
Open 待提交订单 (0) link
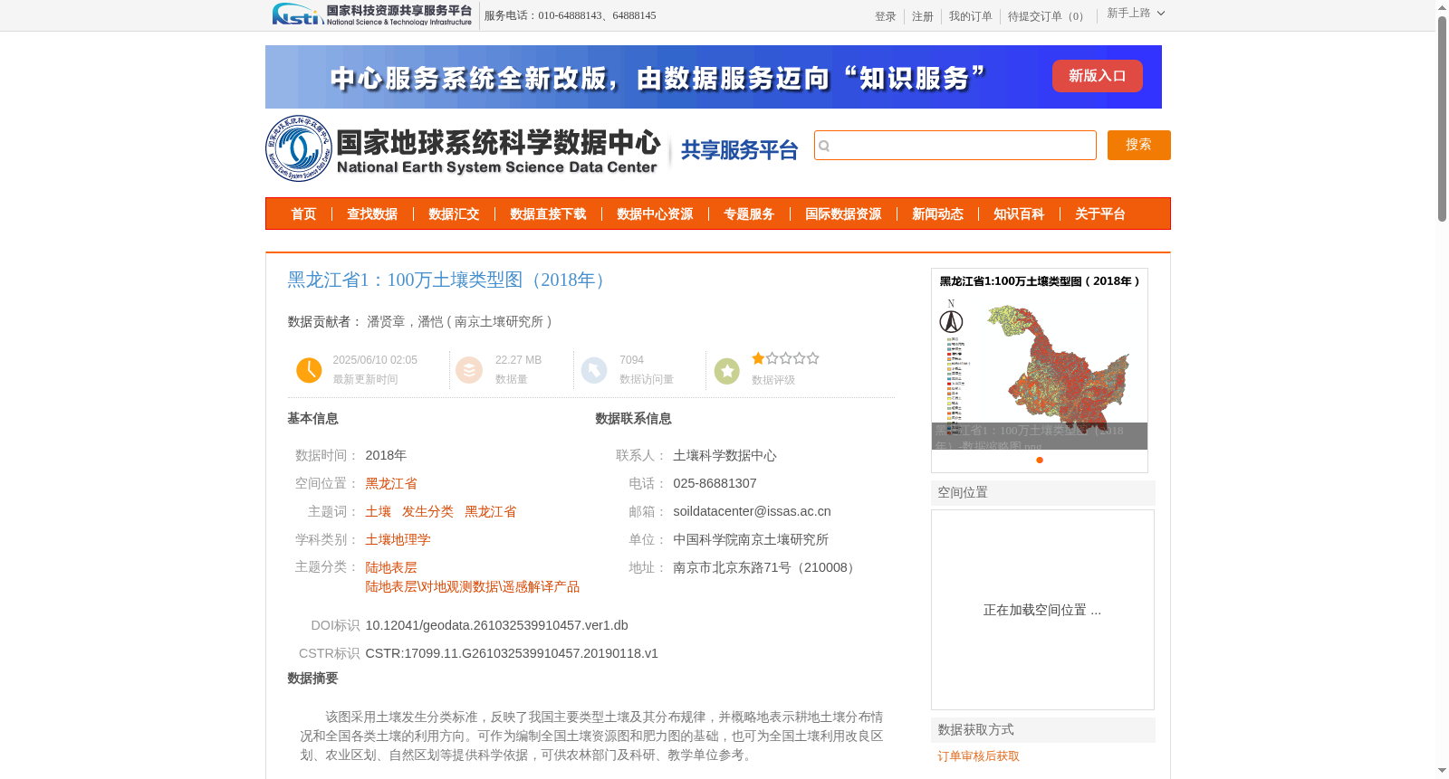(1048, 16)
